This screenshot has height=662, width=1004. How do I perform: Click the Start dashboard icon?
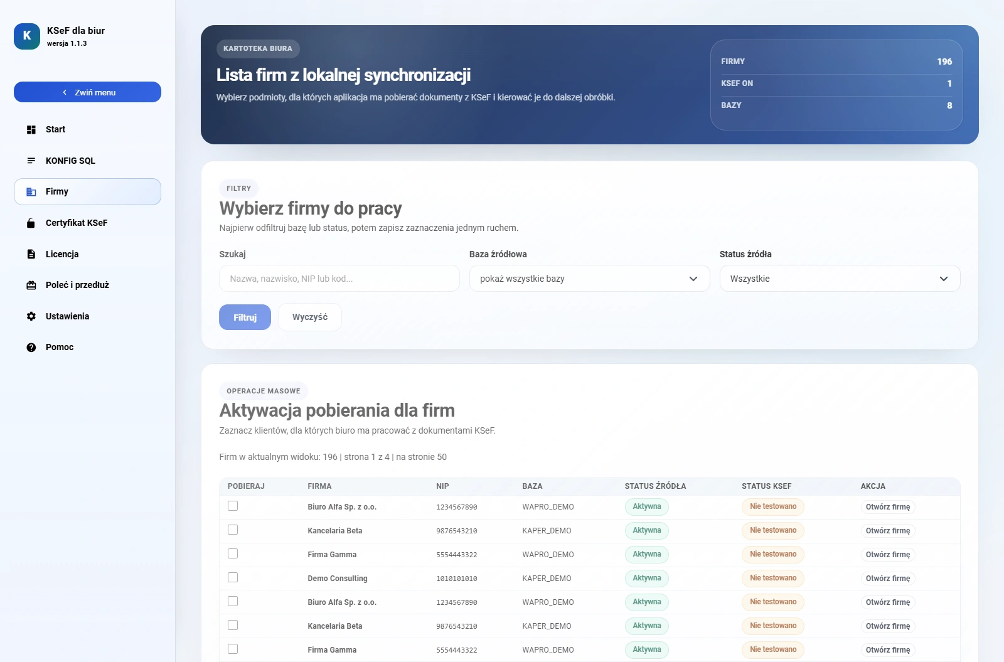tap(31, 129)
